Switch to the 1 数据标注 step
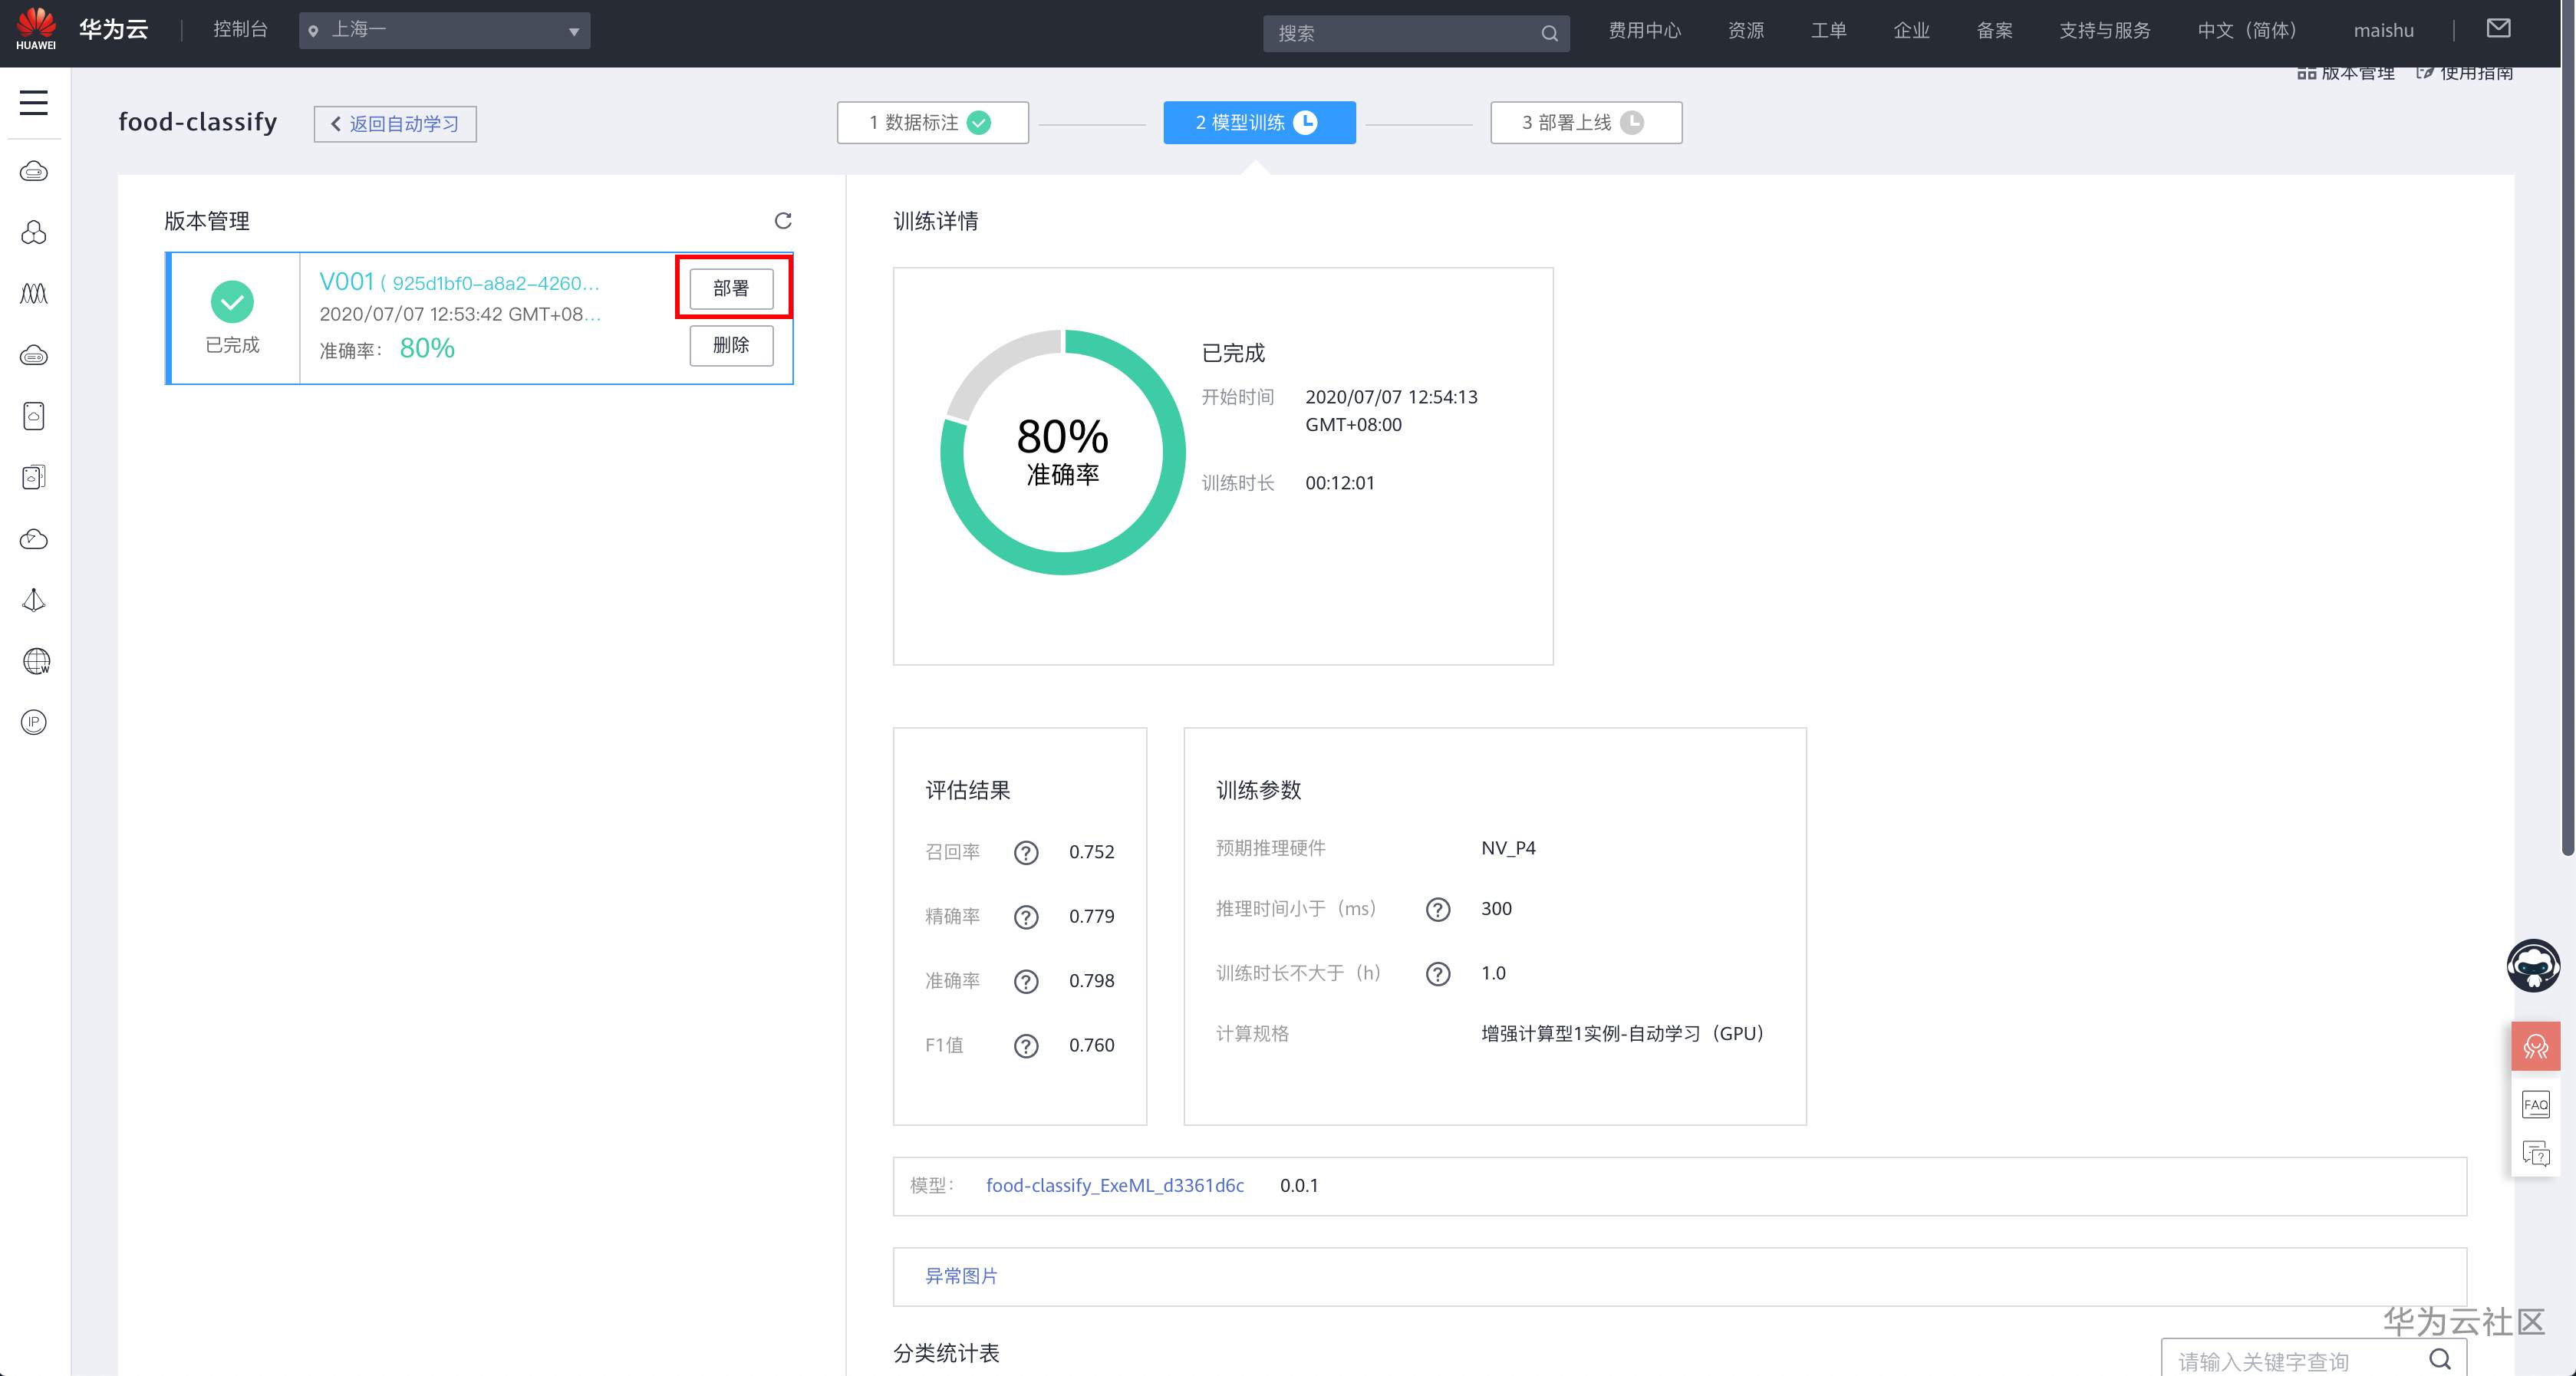This screenshot has width=2576, height=1376. tap(931, 122)
